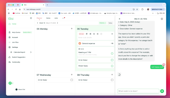The width and height of the screenshot is (170, 98).
Task: Click the address bar URL
Action: click(34, 9)
